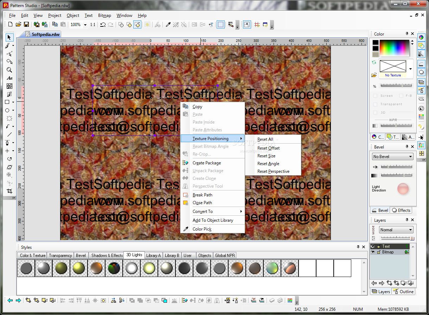Select the Line tool
The width and height of the screenshot is (429, 315).
point(9,134)
